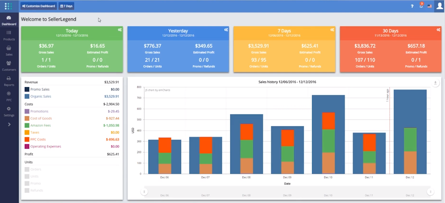
Task: Go to Dashboard in sidebar
Action: pos(9,20)
